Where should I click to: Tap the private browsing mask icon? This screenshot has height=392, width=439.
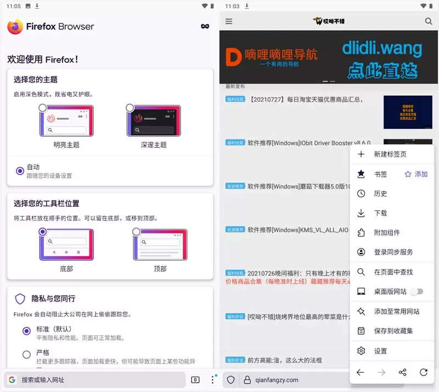tap(205, 26)
